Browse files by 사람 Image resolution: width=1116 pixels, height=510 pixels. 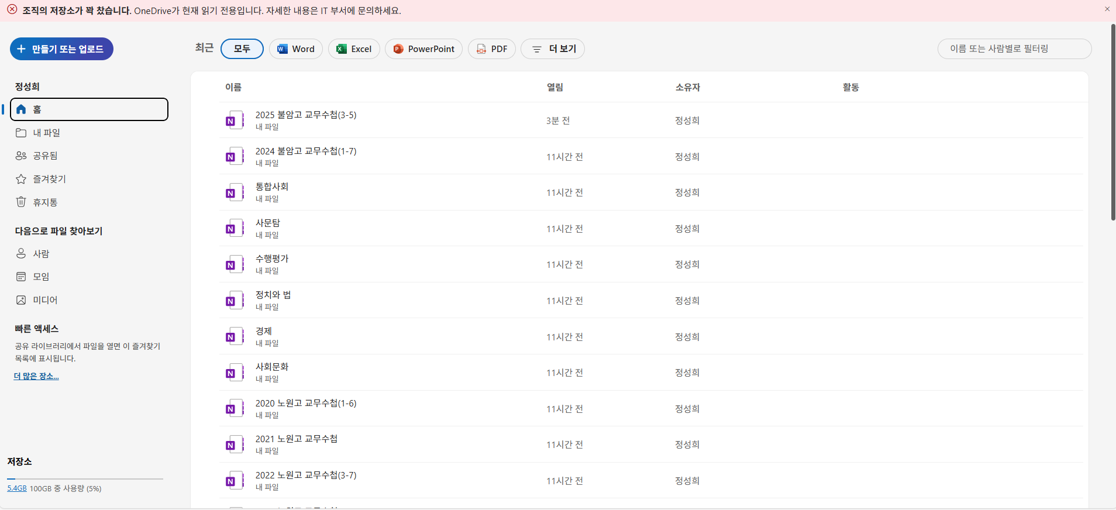(89, 254)
